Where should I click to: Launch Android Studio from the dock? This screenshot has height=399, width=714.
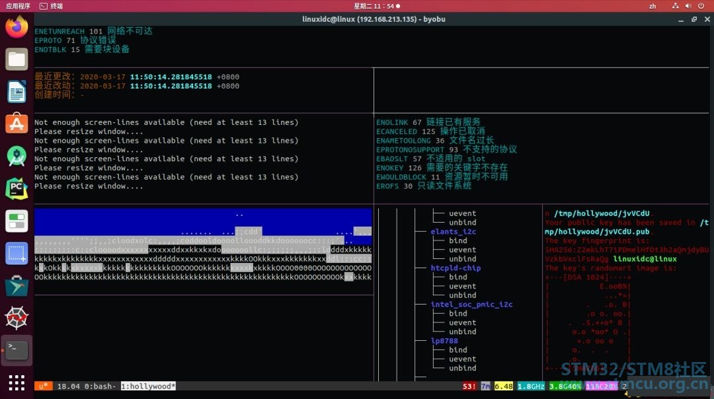tap(17, 156)
